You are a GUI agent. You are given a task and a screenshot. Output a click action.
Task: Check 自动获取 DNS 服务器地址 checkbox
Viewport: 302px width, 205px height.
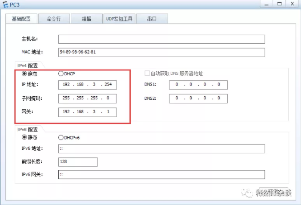(x=147, y=73)
